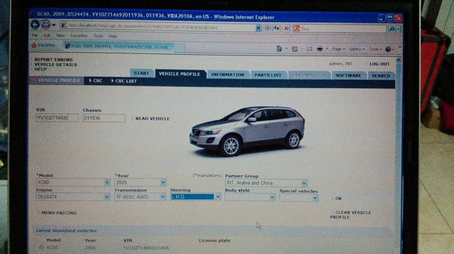This screenshot has width=454, height=254.
Task: Click CLEAR VEHICLE PROFILE link
Action: point(350,214)
